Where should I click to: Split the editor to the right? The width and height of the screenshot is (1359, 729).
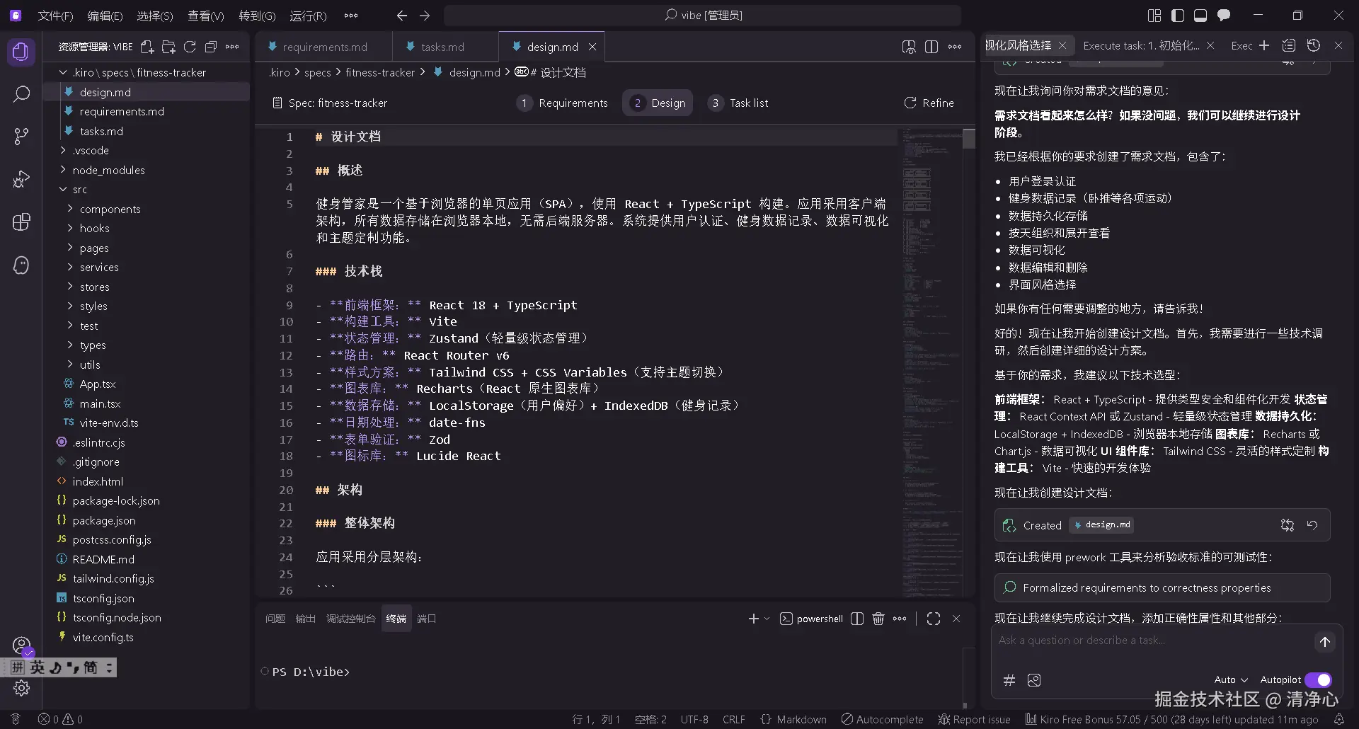click(931, 47)
